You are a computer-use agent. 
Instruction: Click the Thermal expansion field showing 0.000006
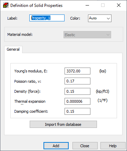(x=77, y=101)
